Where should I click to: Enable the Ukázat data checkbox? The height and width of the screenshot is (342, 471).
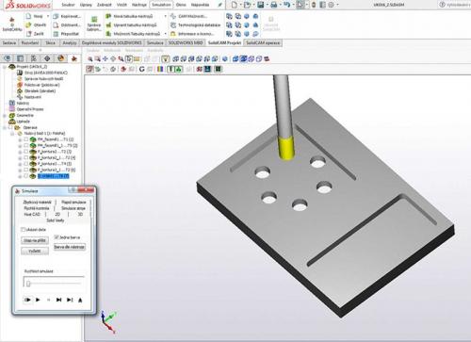[x=23, y=230]
